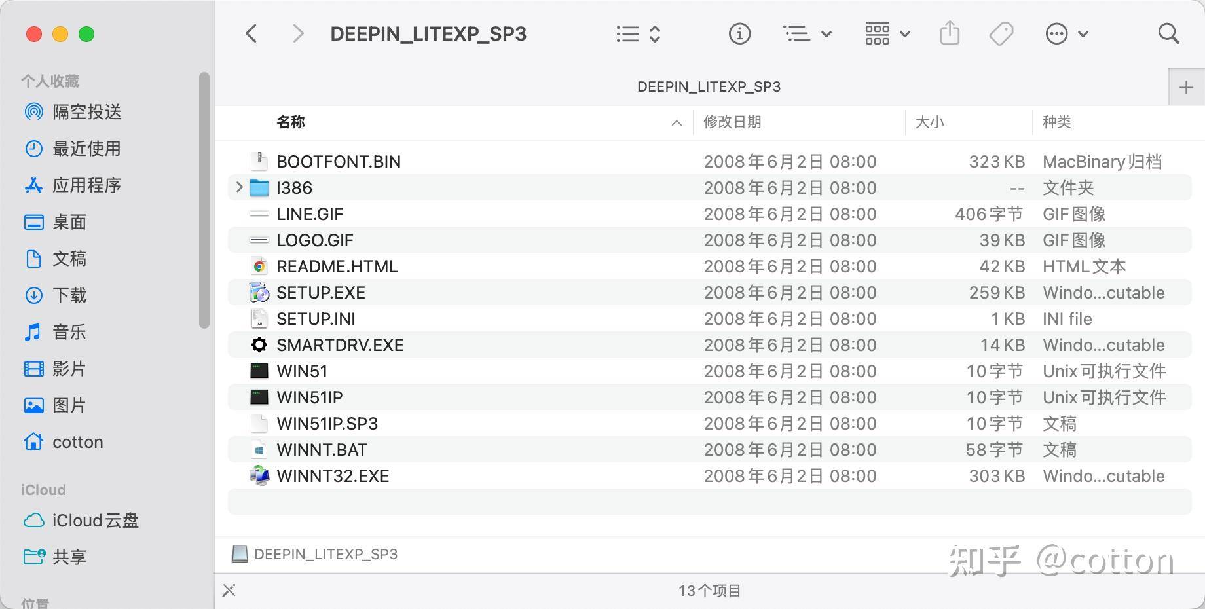
Task: Add a new tab with plus button
Action: [x=1186, y=87]
